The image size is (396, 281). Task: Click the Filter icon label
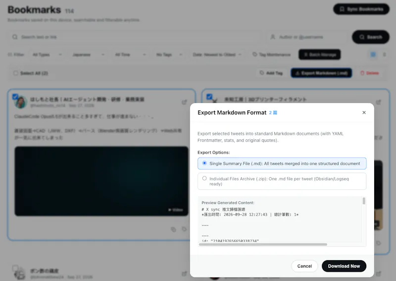click(x=16, y=55)
